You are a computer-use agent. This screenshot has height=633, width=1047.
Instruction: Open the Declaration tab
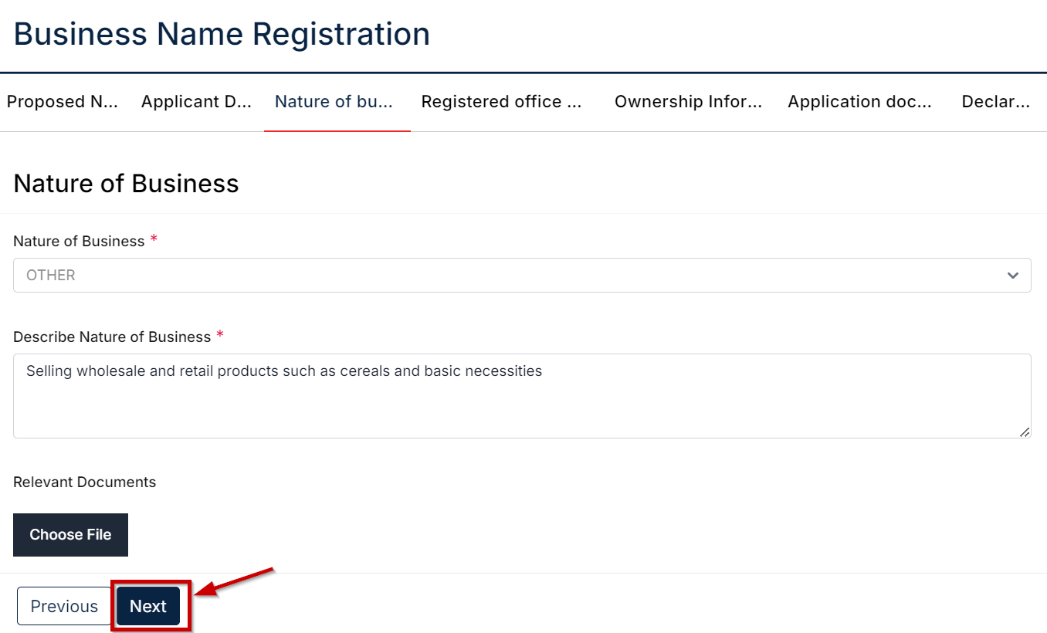pyautogui.click(x=995, y=102)
